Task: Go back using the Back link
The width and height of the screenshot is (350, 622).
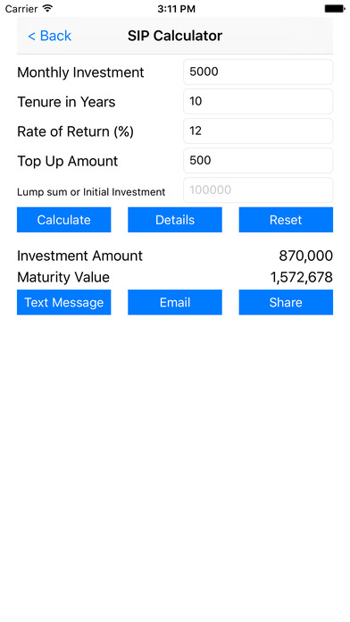Action: [49, 36]
